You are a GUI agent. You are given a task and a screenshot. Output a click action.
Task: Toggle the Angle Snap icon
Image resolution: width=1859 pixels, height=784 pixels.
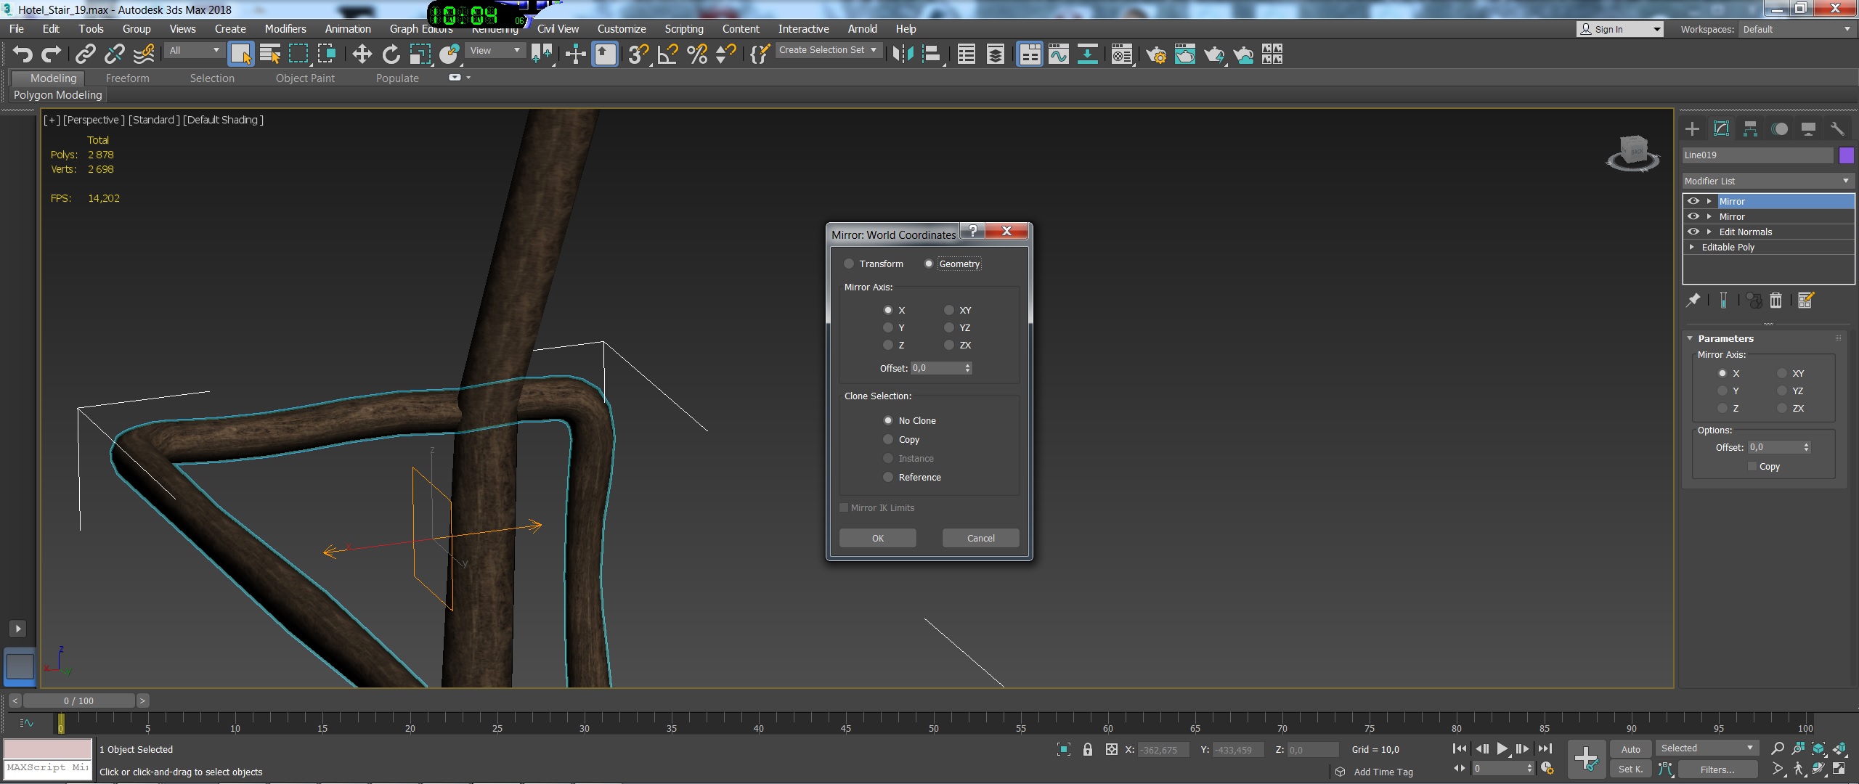tap(667, 54)
